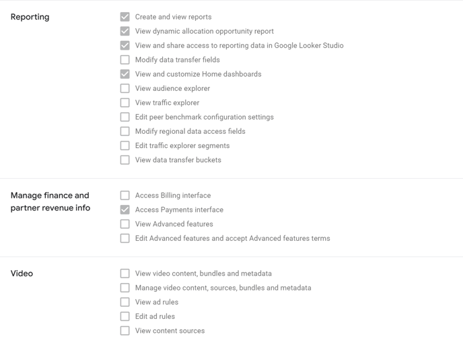
Task: Select Modify regional data access fields
Action: [x=125, y=131]
